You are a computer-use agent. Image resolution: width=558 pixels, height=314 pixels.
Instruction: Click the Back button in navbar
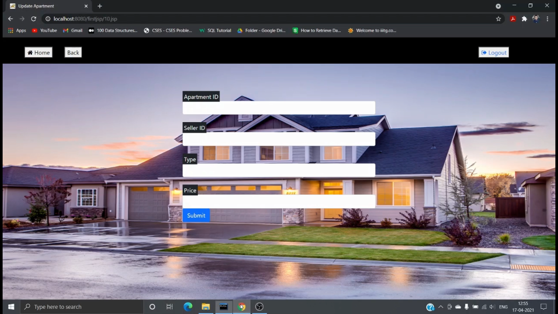[x=73, y=53]
